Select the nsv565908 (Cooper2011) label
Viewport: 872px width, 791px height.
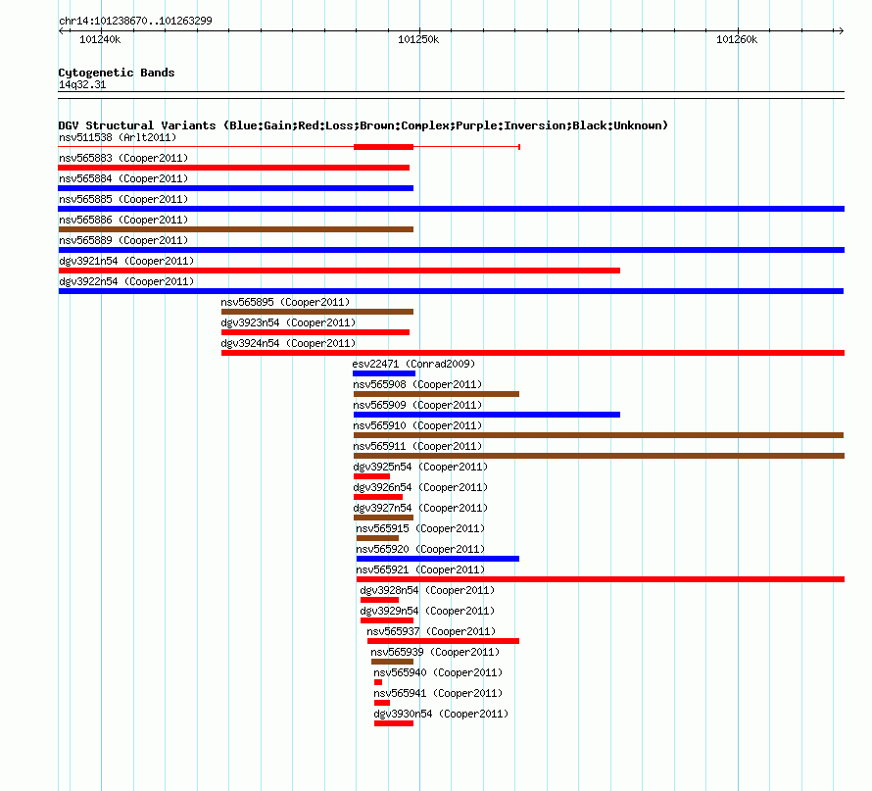click(x=417, y=384)
